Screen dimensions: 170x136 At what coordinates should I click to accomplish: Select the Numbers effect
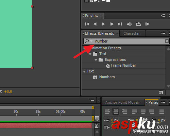click(107, 77)
